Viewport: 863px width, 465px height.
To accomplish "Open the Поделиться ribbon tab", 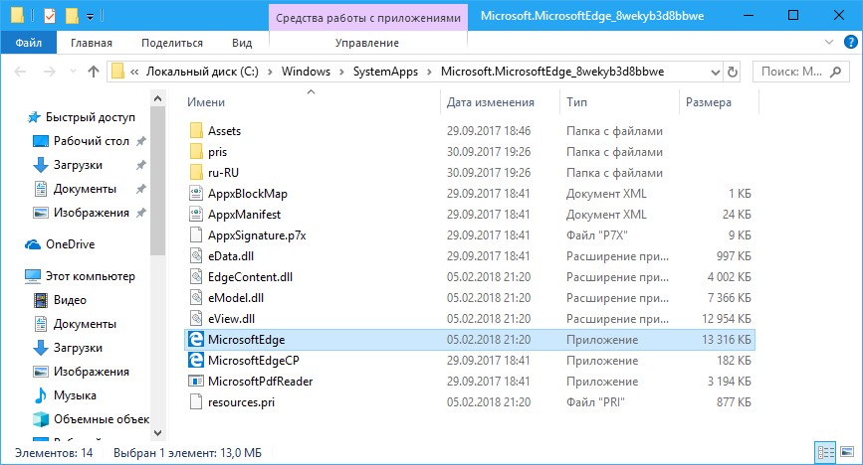I will [172, 43].
